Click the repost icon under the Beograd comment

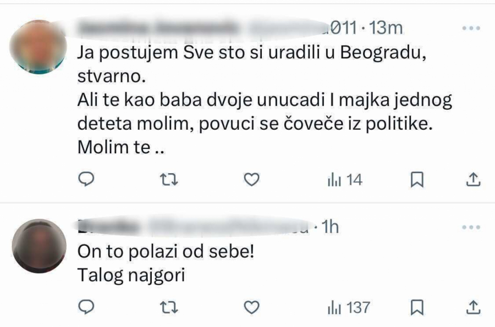169,178
